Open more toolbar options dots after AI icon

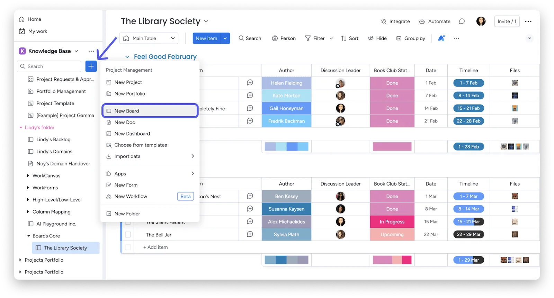point(456,38)
